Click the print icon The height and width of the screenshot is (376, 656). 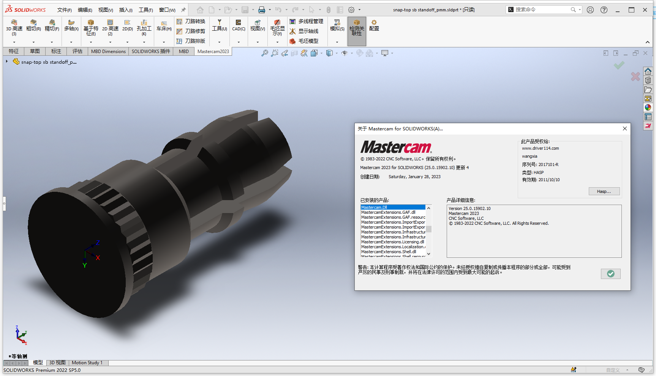[x=262, y=10]
